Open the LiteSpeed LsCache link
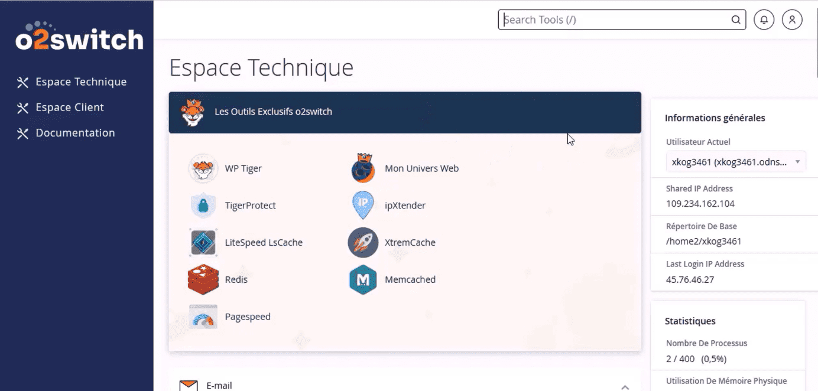 [x=264, y=243]
